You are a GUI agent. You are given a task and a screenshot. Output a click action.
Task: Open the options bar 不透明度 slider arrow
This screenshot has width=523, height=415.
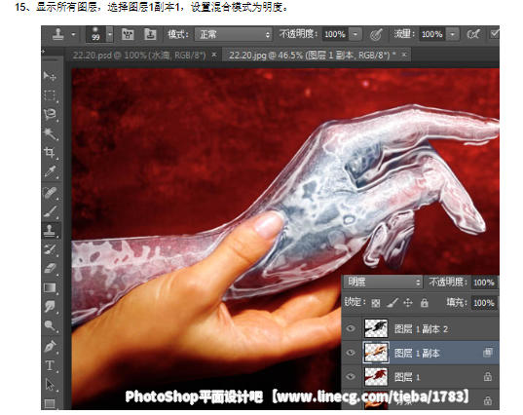[x=355, y=34]
